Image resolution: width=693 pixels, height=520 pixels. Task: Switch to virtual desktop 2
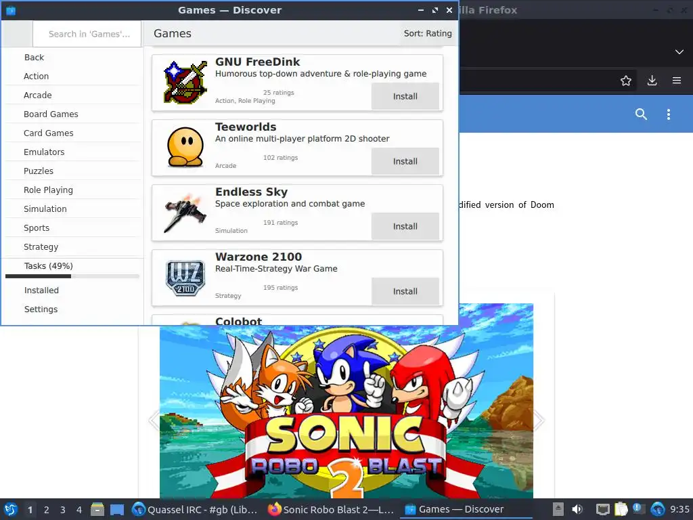click(x=47, y=510)
